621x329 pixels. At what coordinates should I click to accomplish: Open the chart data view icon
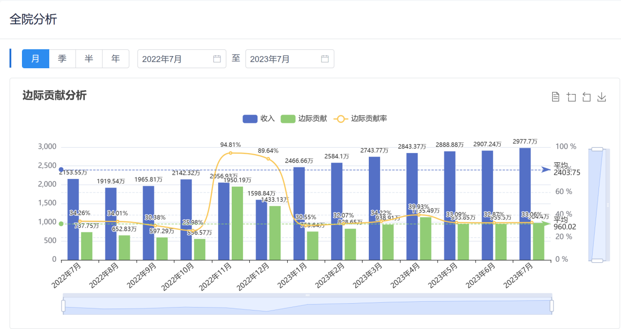tap(555, 97)
